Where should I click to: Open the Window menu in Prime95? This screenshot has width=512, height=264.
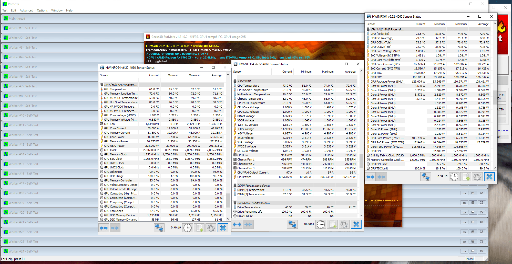pos(57,10)
